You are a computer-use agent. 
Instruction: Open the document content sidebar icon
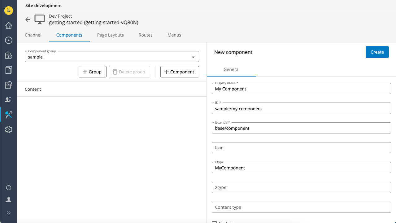click(9, 70)
